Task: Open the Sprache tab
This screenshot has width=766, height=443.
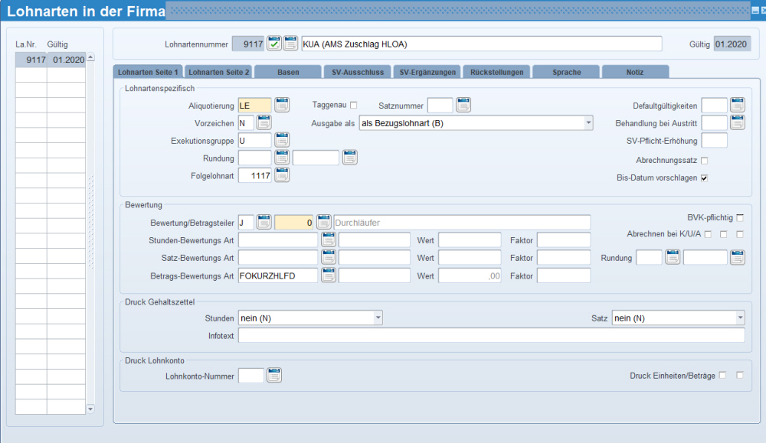Action: coord(567,72)
